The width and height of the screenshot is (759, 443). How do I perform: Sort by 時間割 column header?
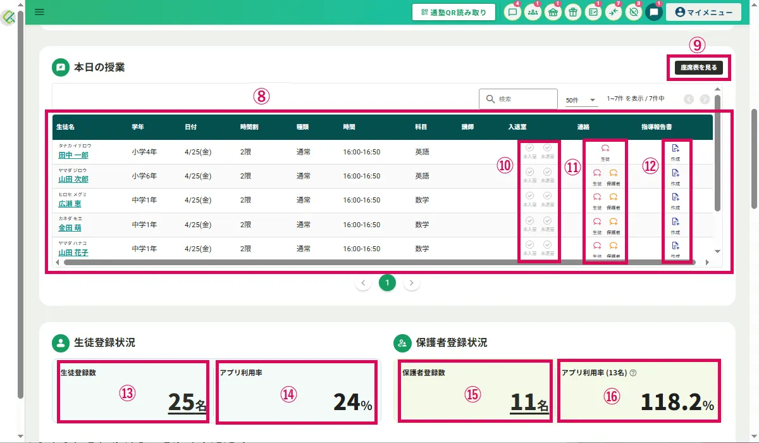click(x=249, y=127)
